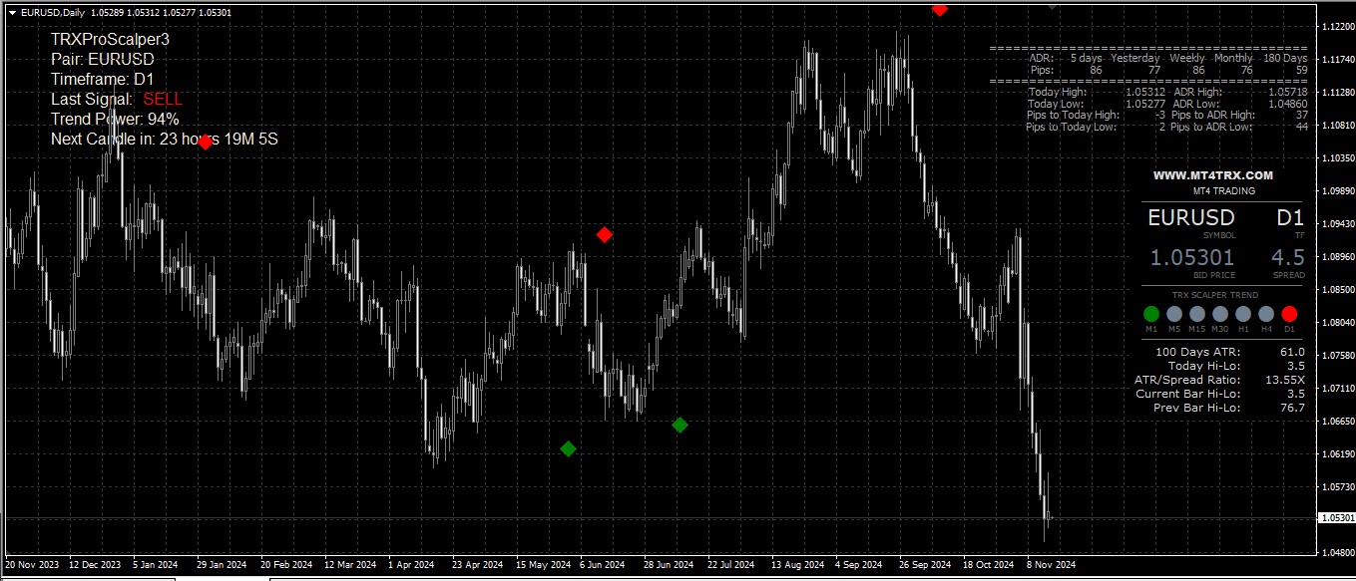Click the red D1 trend circle

tap(1289, 313)
